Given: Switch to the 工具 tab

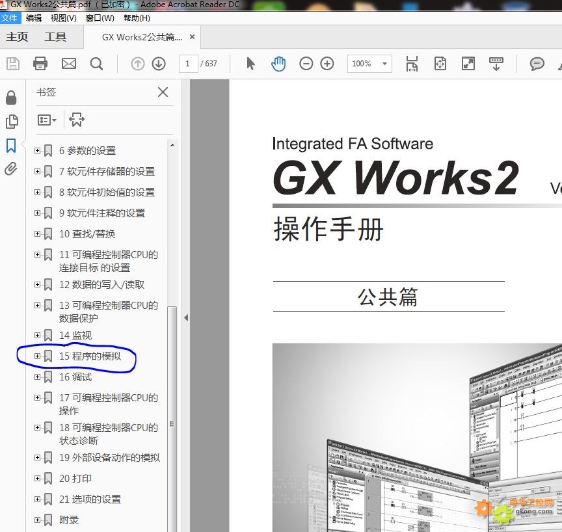Looking at the screenshot, I should coord(55,36).
